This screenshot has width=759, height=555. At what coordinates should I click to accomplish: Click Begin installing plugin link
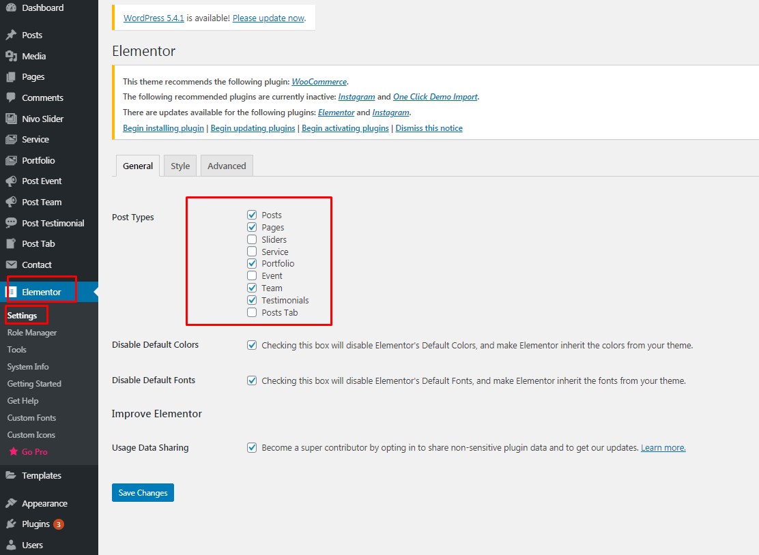pyautogui.click(x=163, y=128)
